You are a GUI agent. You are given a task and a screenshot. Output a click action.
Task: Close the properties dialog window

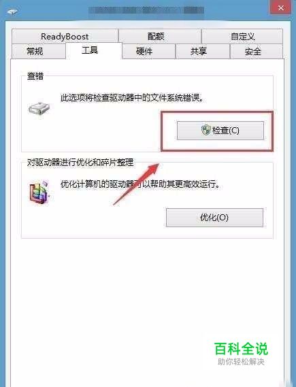281,8
